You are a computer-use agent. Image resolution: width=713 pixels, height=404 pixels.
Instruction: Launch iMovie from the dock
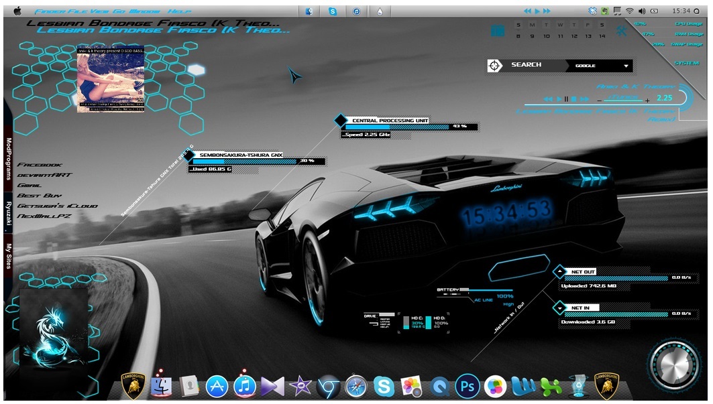click(x=300, y=387)
